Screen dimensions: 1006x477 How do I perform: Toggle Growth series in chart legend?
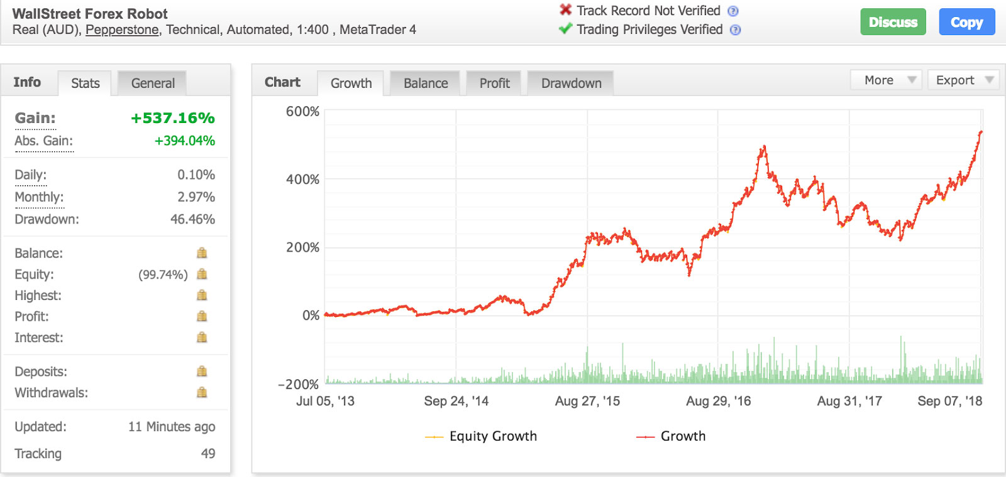[x=671, y=436]
